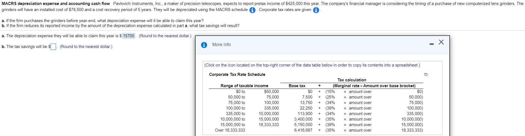The width and height of the screenshot is (525, 136).
Task: Click the 15% marginal rate cell
Action: click(330, 92)
